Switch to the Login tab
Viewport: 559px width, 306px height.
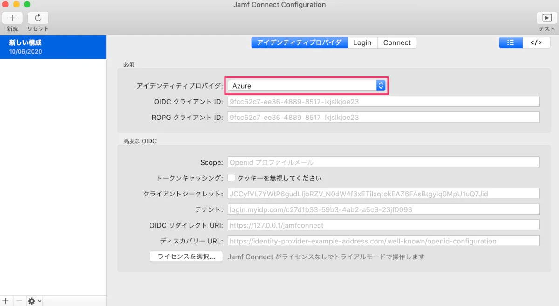[362, 42]
